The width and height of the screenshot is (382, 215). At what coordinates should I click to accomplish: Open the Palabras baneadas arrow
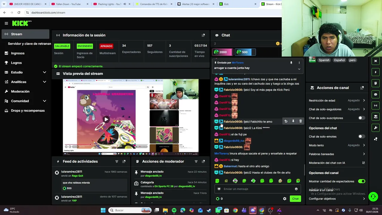(364, 154)
